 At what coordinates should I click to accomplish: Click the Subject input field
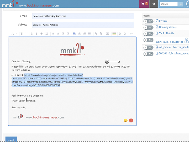tap(83, 25)
